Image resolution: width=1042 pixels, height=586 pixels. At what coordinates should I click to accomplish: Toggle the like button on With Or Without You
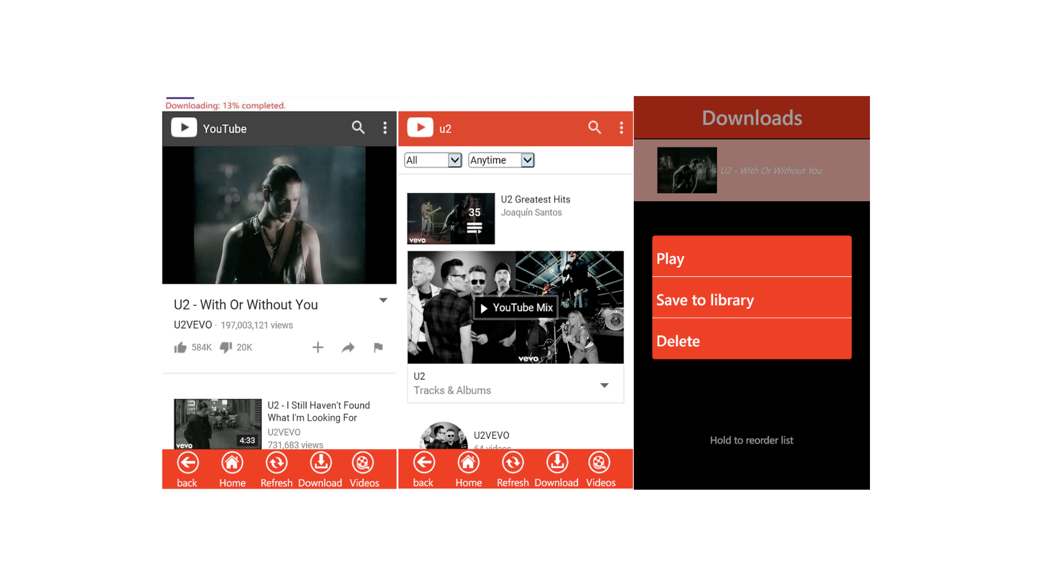pyautogui.click(x=180, y=347)
